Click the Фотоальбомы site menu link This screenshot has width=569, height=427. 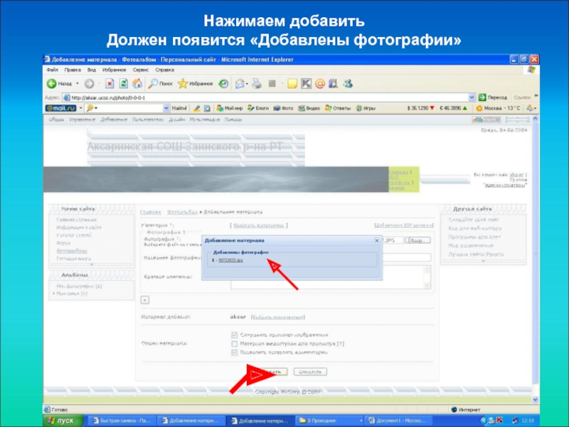(72, 251)
